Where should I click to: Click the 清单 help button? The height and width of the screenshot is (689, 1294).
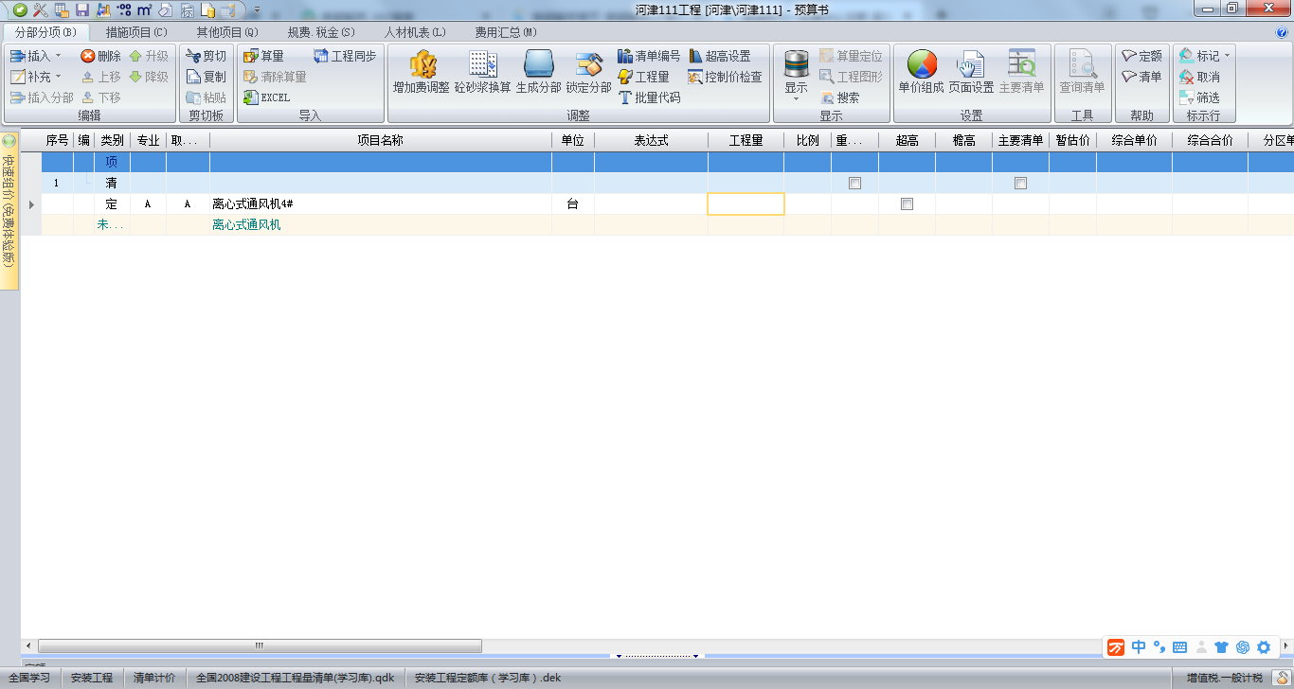(1142, 77)
